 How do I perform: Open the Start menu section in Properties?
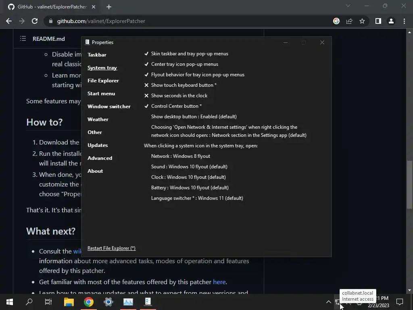tap(101, 94)
